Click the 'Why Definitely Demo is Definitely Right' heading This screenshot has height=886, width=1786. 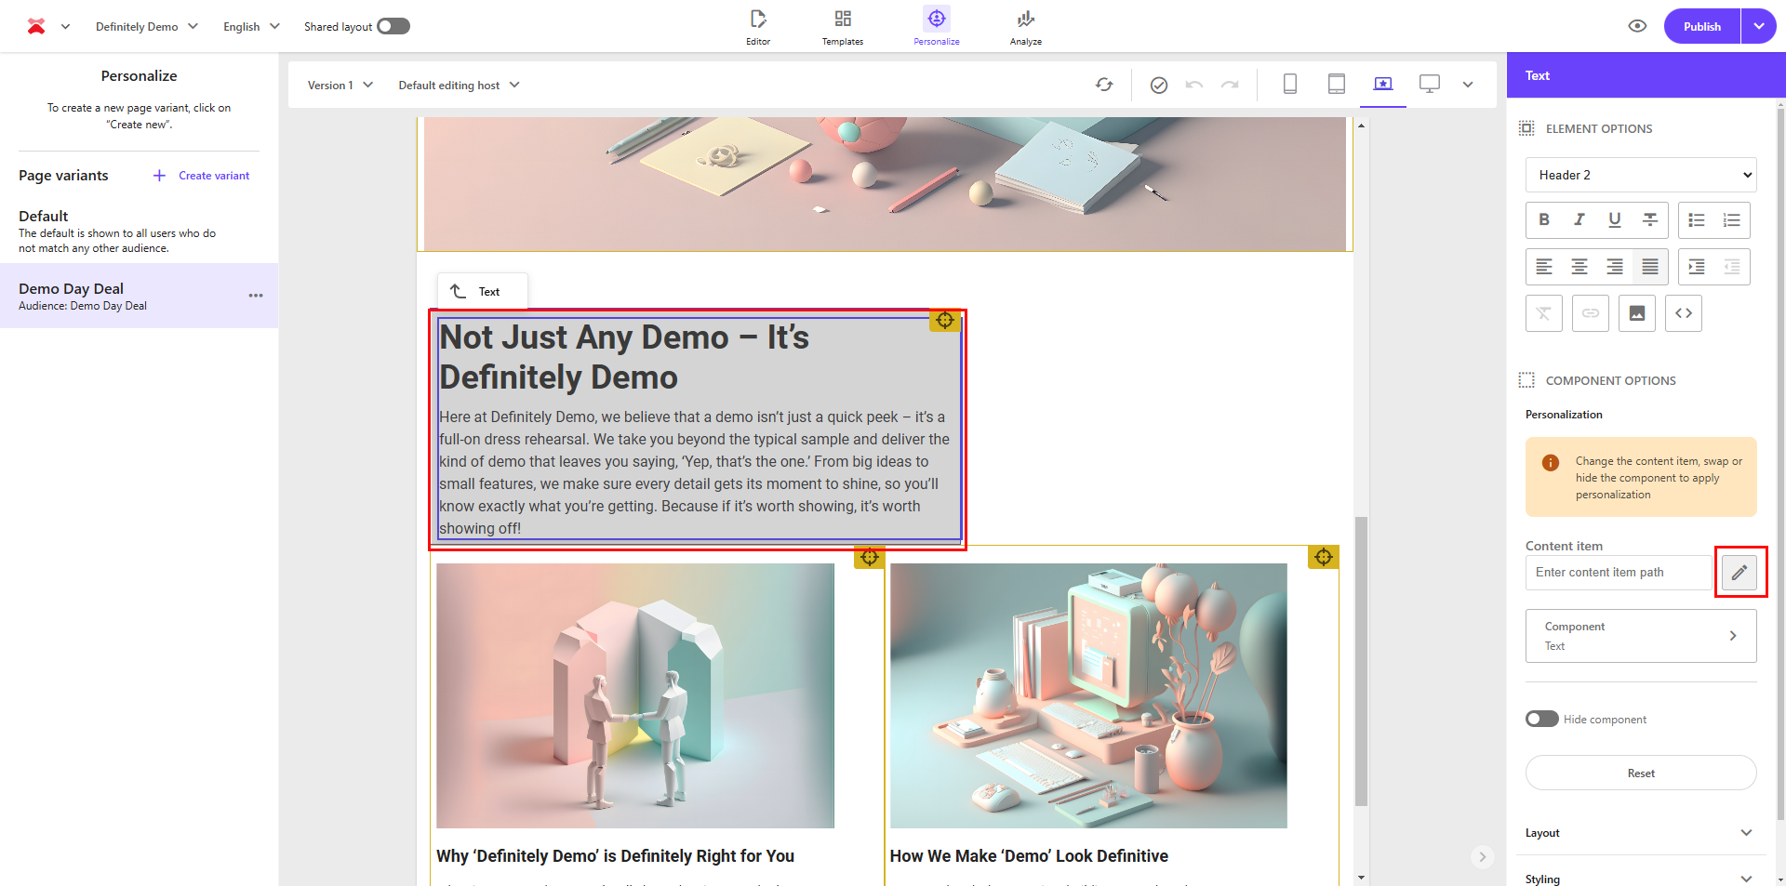(x=615, y=855)
